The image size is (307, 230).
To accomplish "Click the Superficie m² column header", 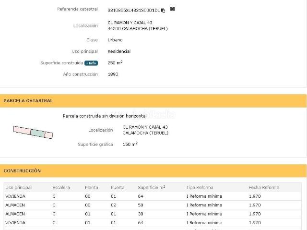I will tap(152, 187).
